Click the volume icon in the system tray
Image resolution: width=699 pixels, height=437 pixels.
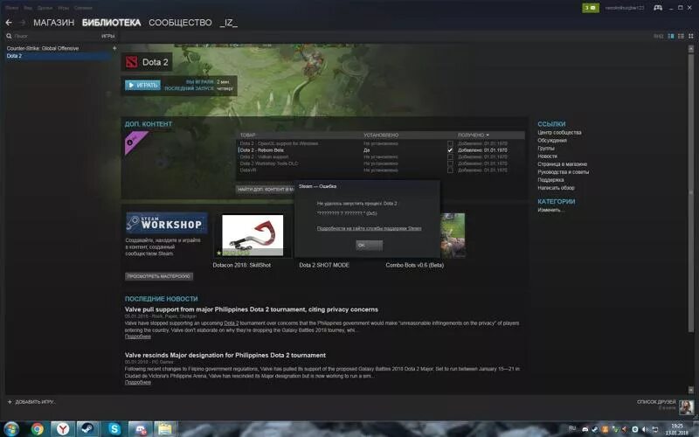coord(645,429)
